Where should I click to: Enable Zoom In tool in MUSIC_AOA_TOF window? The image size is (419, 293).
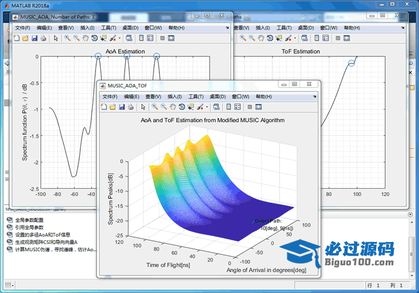pyautogui.click(x=155, y=107)
